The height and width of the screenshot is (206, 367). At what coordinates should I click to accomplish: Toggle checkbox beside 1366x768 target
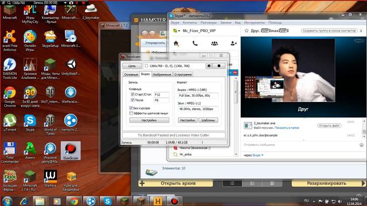click(146, 66)
